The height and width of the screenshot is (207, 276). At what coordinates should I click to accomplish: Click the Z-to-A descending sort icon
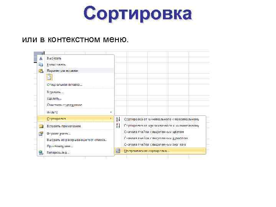point(118,125)
